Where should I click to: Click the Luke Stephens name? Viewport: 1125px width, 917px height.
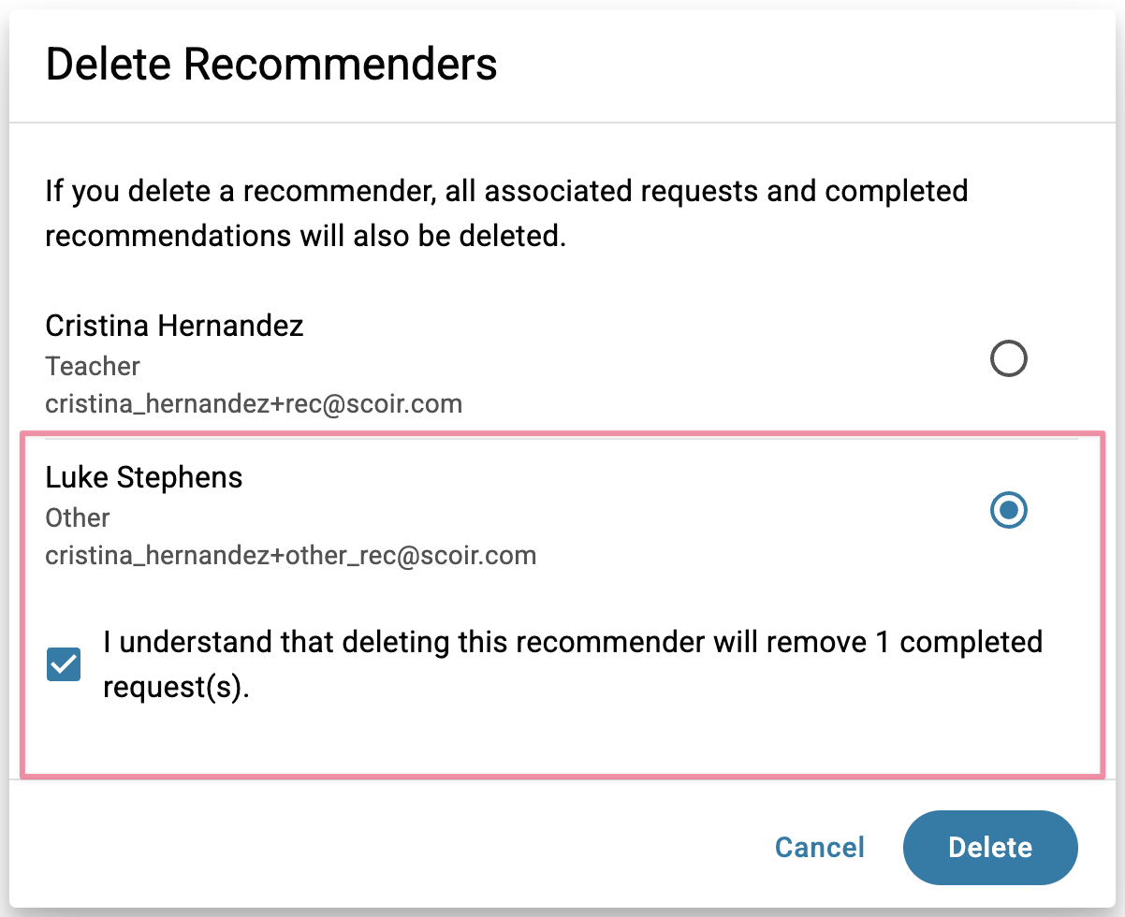click(x=143, y=477)
